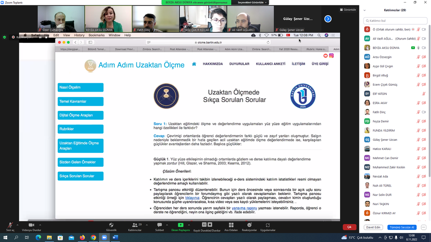Click the Katılımcılar participants icon in toolbar

(x=135, y=225)
